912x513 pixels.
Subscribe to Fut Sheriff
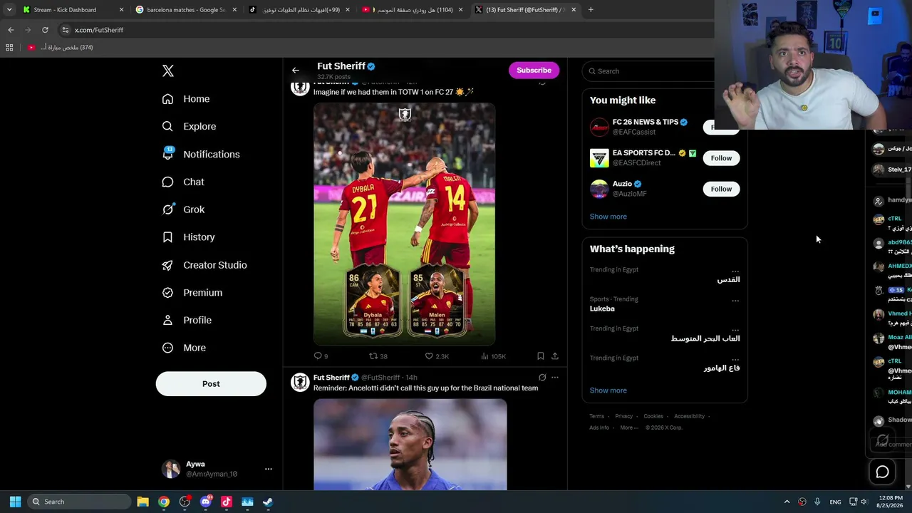click(534, 71)
